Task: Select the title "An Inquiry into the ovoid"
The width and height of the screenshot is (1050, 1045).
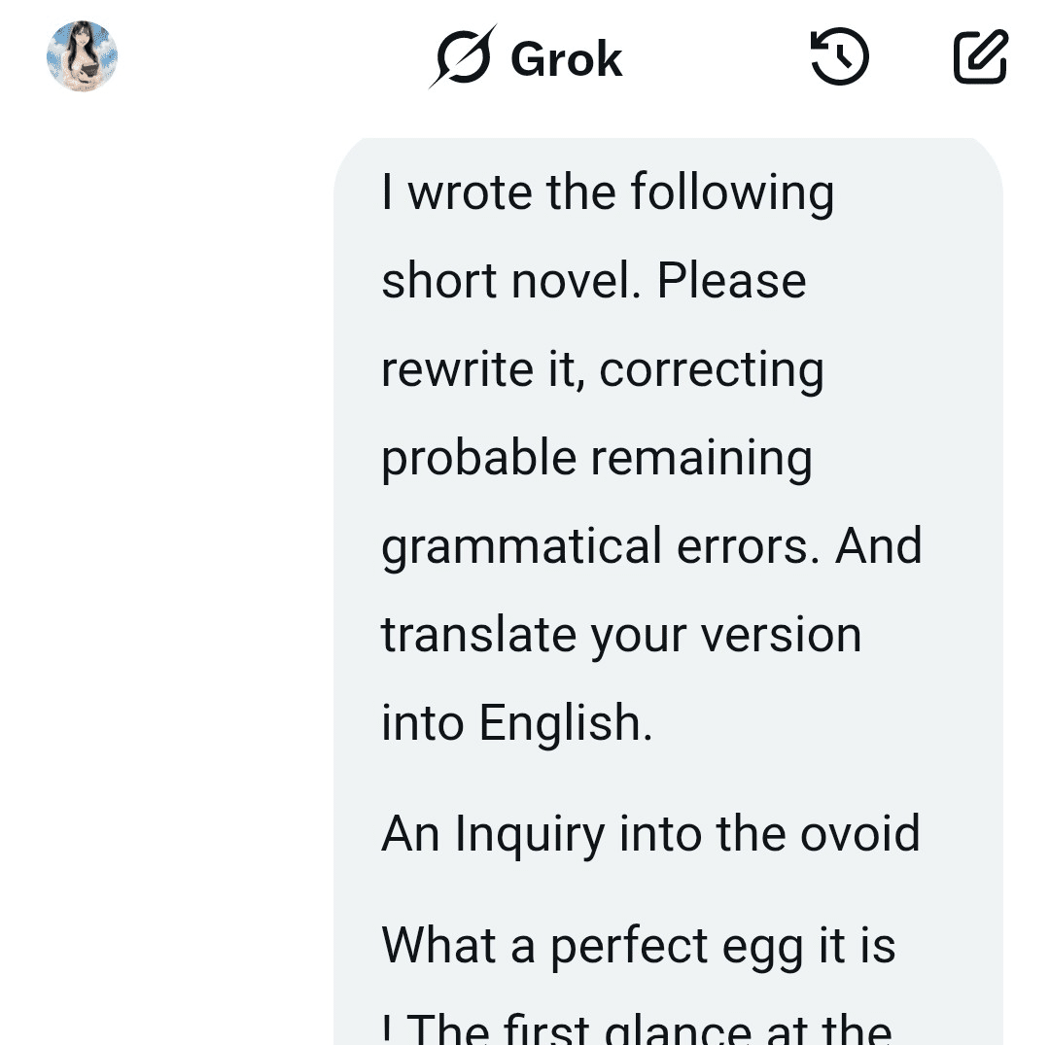Action: (x=649, y=833)
